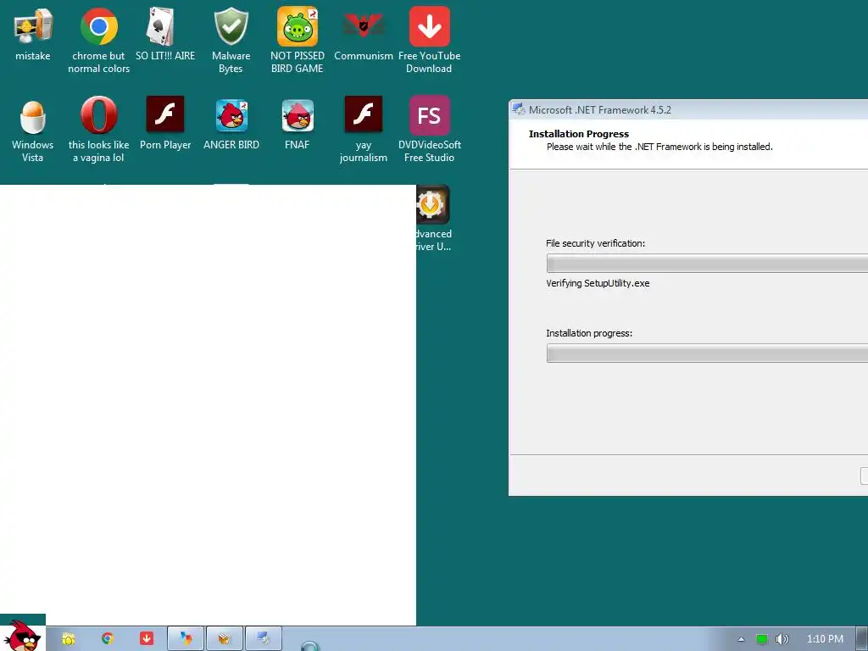Select the red Opera 'vagina lol' icon
868x651 pixels.
pyautogui.click(x=98, y=130)
